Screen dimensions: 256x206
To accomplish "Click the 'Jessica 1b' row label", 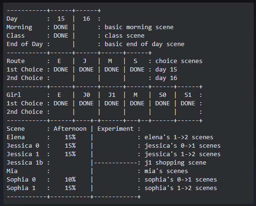I will 25,163.
